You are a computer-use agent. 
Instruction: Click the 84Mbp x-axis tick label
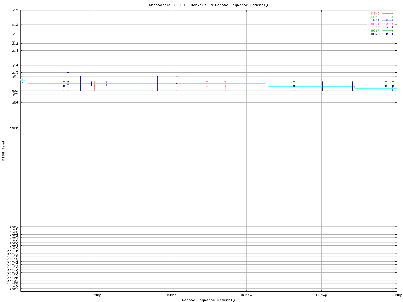coord(171,295)
